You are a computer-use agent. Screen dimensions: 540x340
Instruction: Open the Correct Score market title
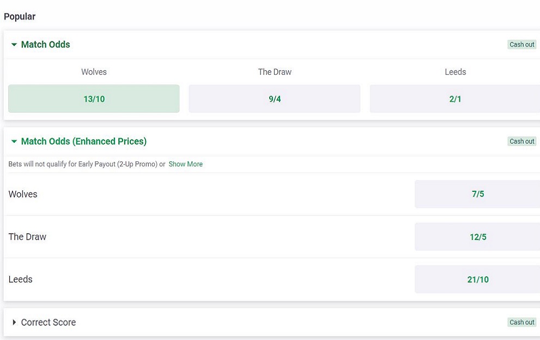[48, 323]
